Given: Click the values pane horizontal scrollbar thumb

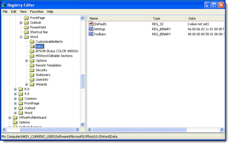Looking at the screenshot, I should [139, 130].
